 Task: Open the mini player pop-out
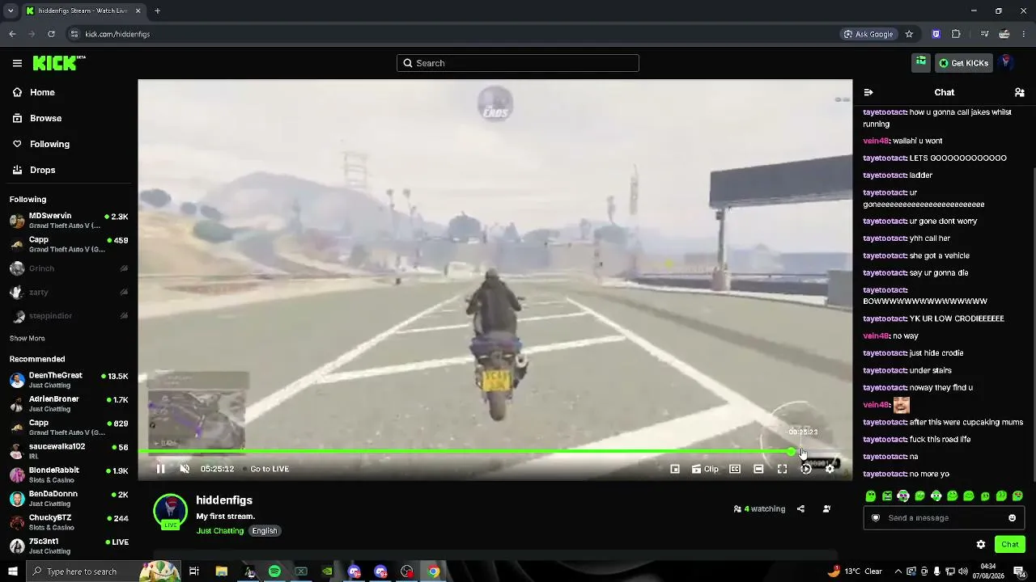click(x=675, y=469)
